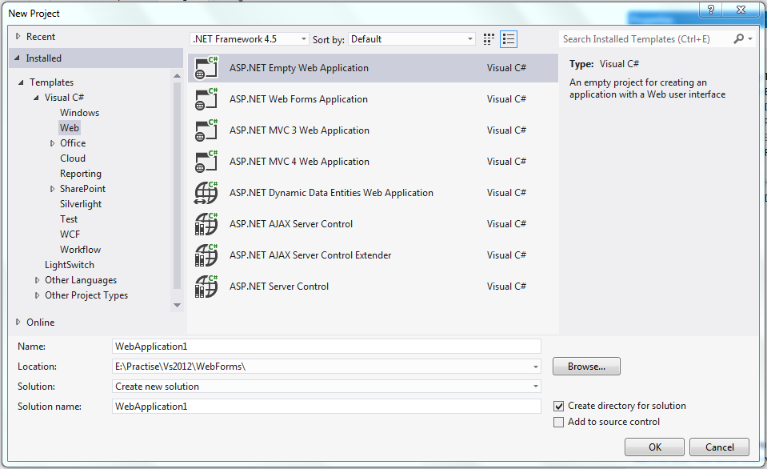This screenshot has height=469, width=767.
Task: Open the search options dropdown arrow
Action: coord(750,38)
